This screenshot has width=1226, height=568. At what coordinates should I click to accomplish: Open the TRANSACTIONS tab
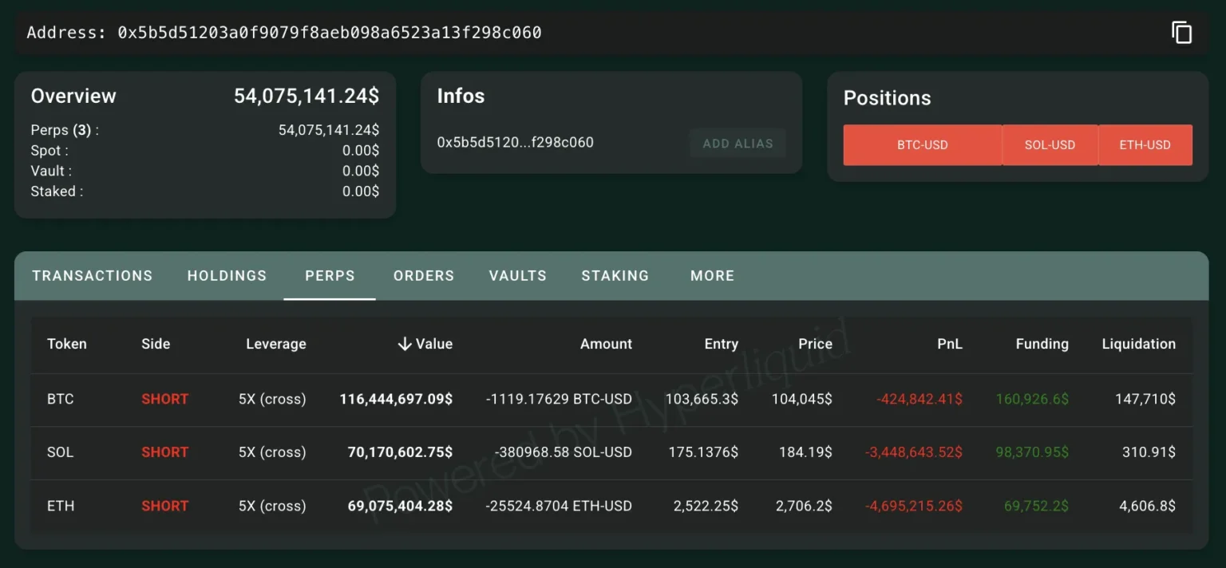[x=92, y=275]
